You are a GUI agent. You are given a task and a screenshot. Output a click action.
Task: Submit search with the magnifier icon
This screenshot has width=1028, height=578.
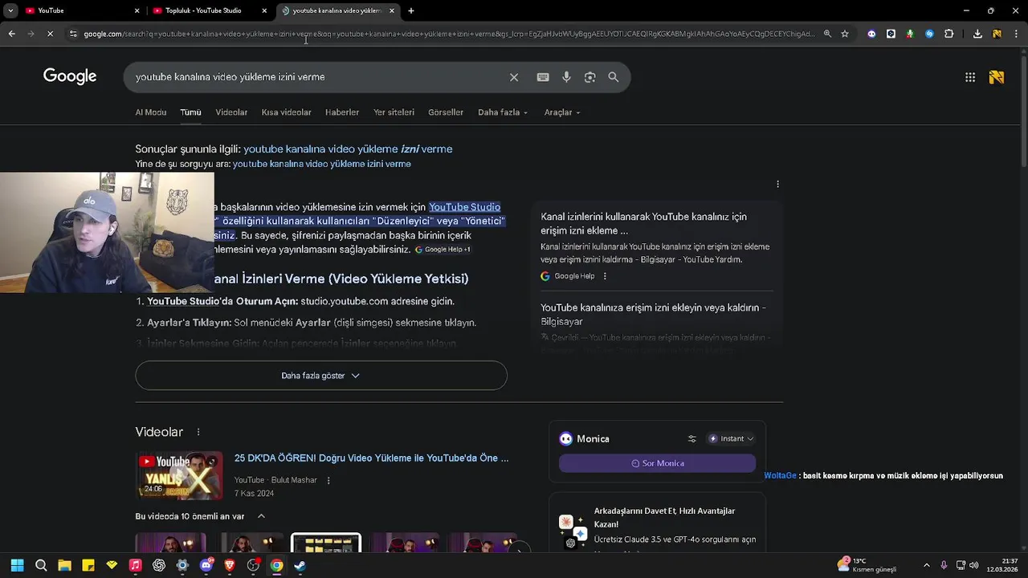click(x=614, y=77)
